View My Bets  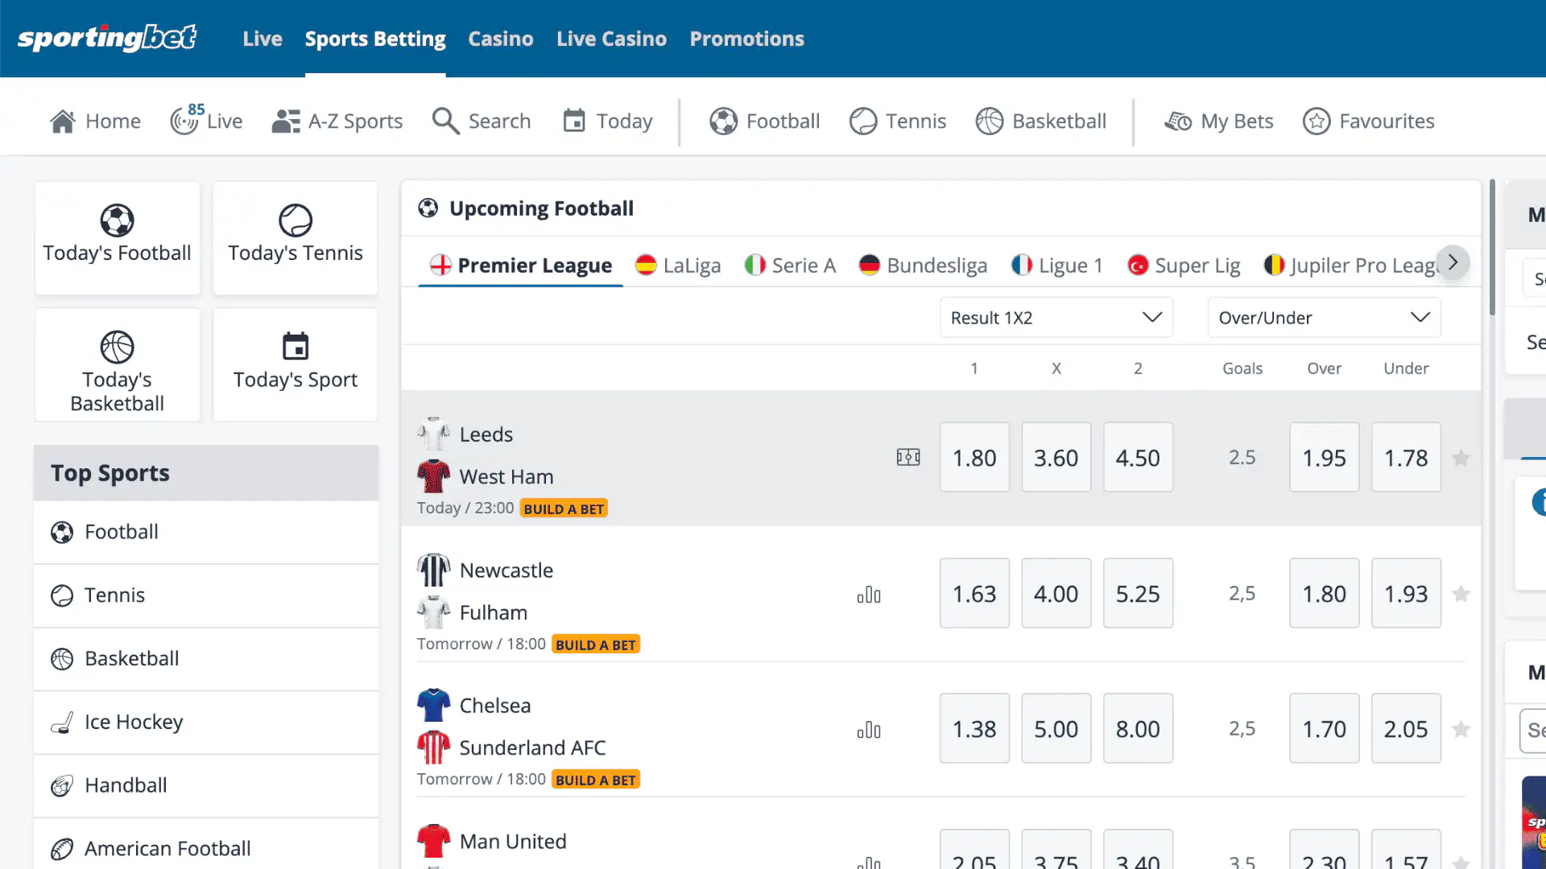1218,121
